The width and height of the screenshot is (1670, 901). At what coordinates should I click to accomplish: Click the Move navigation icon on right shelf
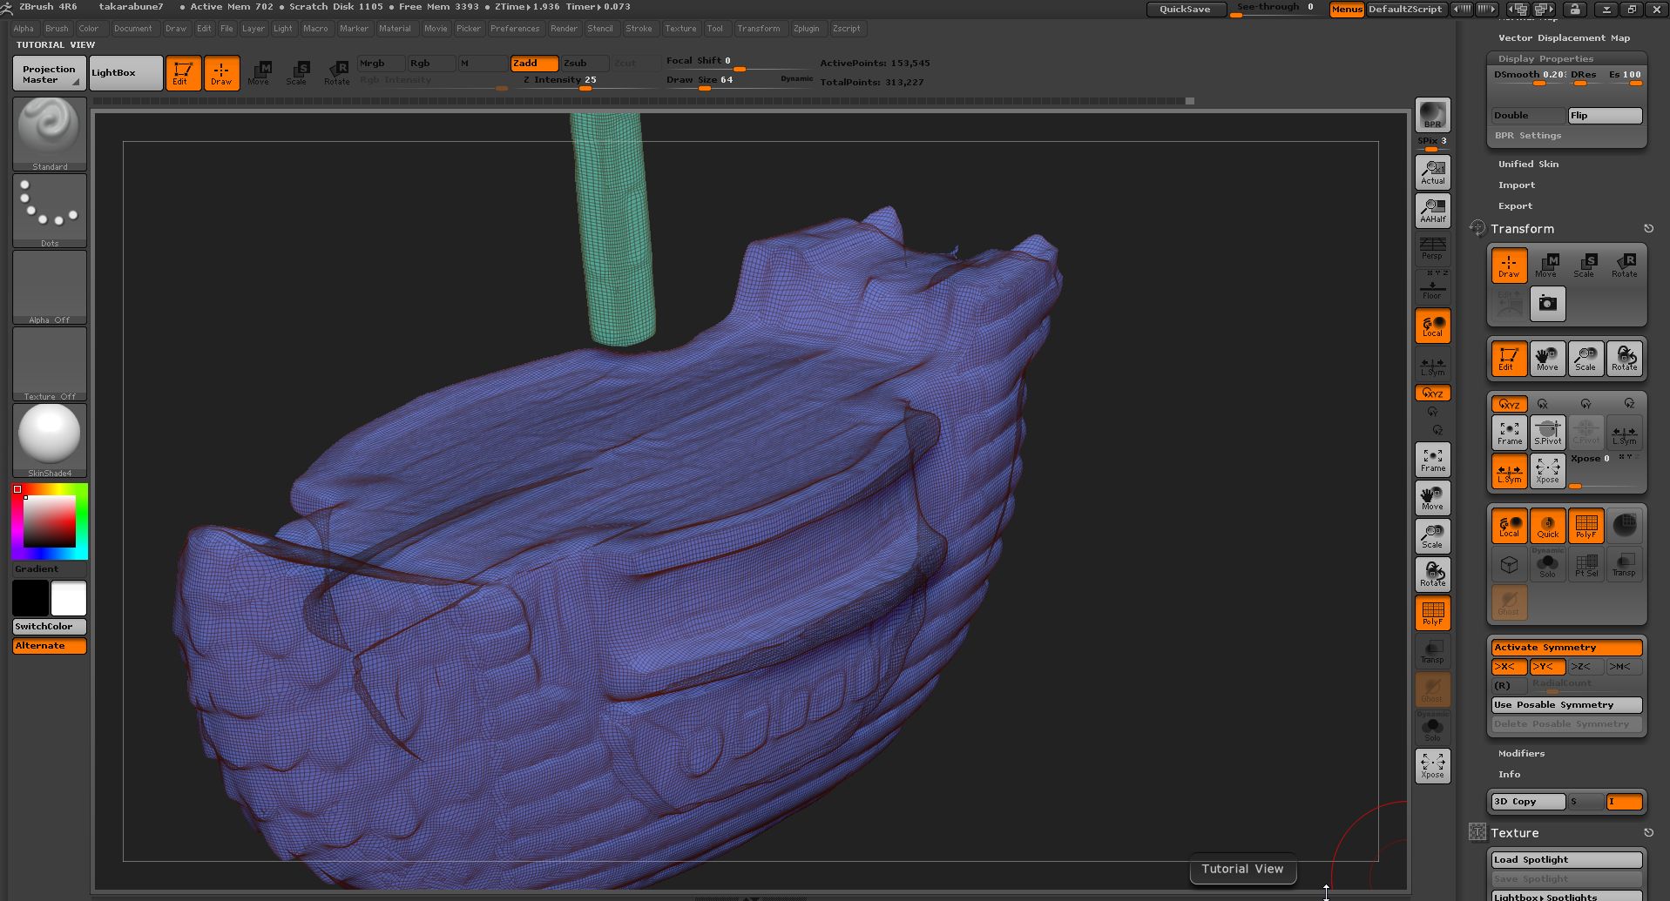(x=1432, y=497)
